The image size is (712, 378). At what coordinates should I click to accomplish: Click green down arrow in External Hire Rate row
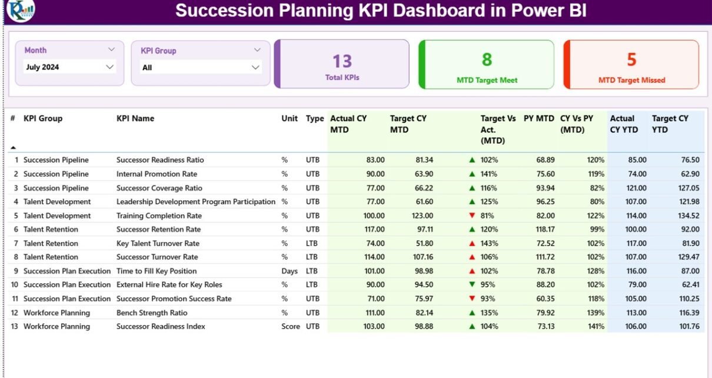point(472,284)
